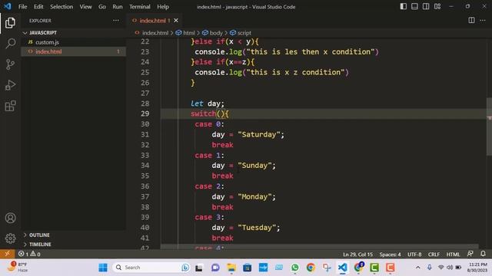The image size is (492, 276).
Task: Select the index.html editor tab
Action: point(153,21)
